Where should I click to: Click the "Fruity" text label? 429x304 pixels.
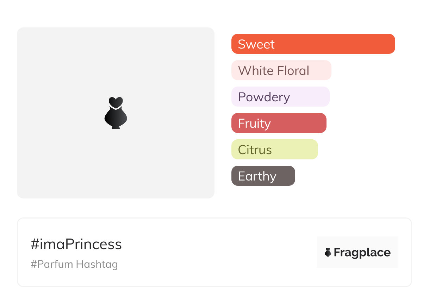point(254,123)
